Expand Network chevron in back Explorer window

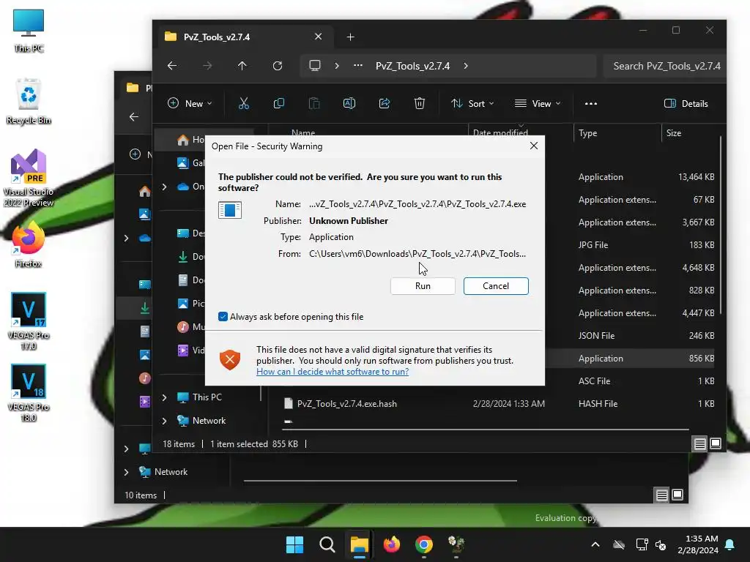126,472
